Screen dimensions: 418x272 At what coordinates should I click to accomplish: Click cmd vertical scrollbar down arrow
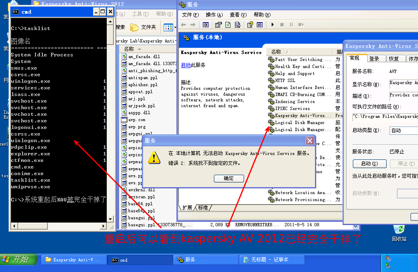click(110, 219)
